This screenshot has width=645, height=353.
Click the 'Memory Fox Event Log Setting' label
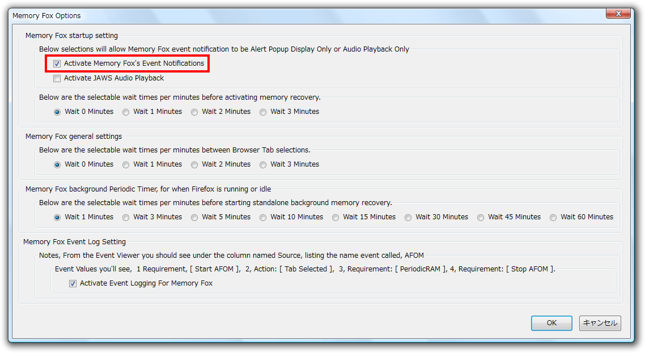click(x=74, y=241)
